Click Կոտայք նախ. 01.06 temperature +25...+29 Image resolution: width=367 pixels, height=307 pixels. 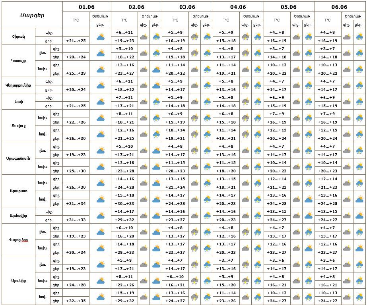tap(76, 73)
